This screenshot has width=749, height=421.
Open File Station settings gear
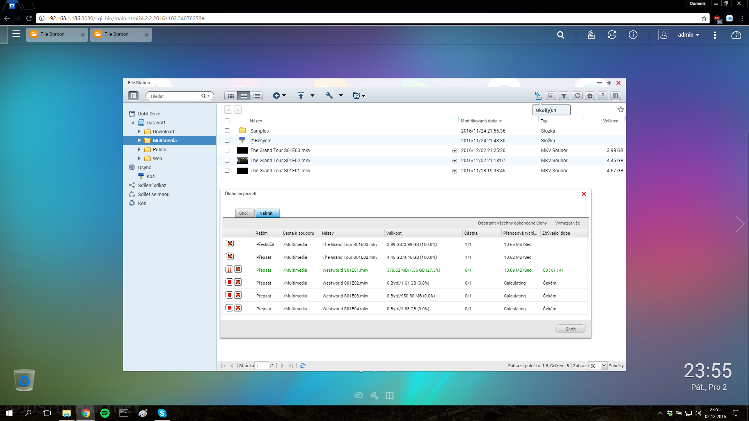tap(590, 96)
